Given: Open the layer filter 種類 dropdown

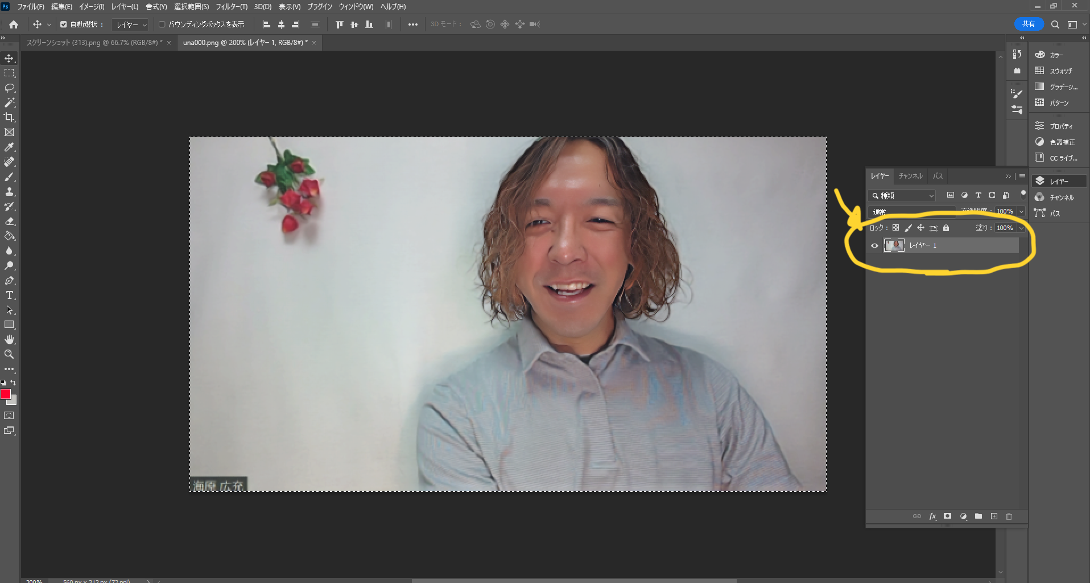Looking at the screenshot, I should 902,195.
